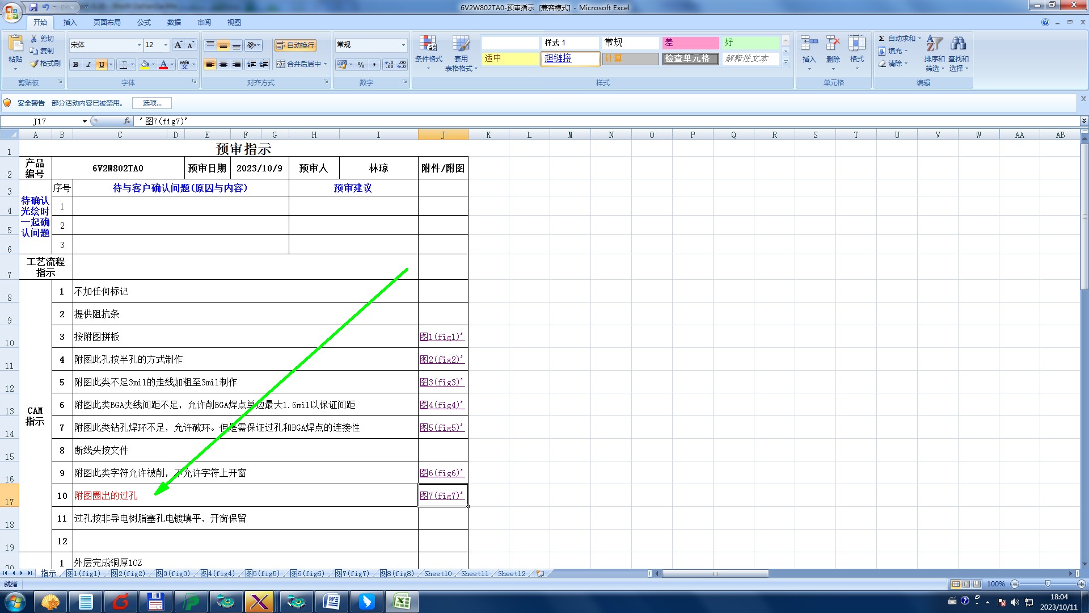Open hyperlink 图1(fig1)' in column J
The width and height of the screenshot is (1089, 613).
(x=442, y=337)
